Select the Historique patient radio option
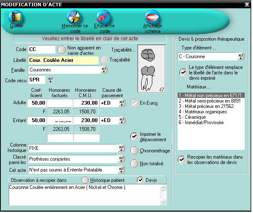253x213 pixels. coord(85,180)
